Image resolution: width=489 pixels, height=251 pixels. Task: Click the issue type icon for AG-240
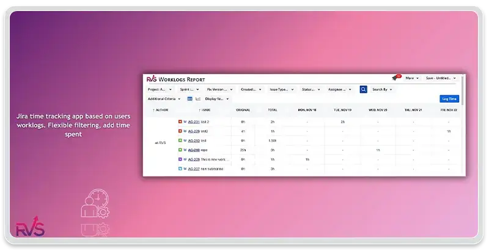[180, 150]
